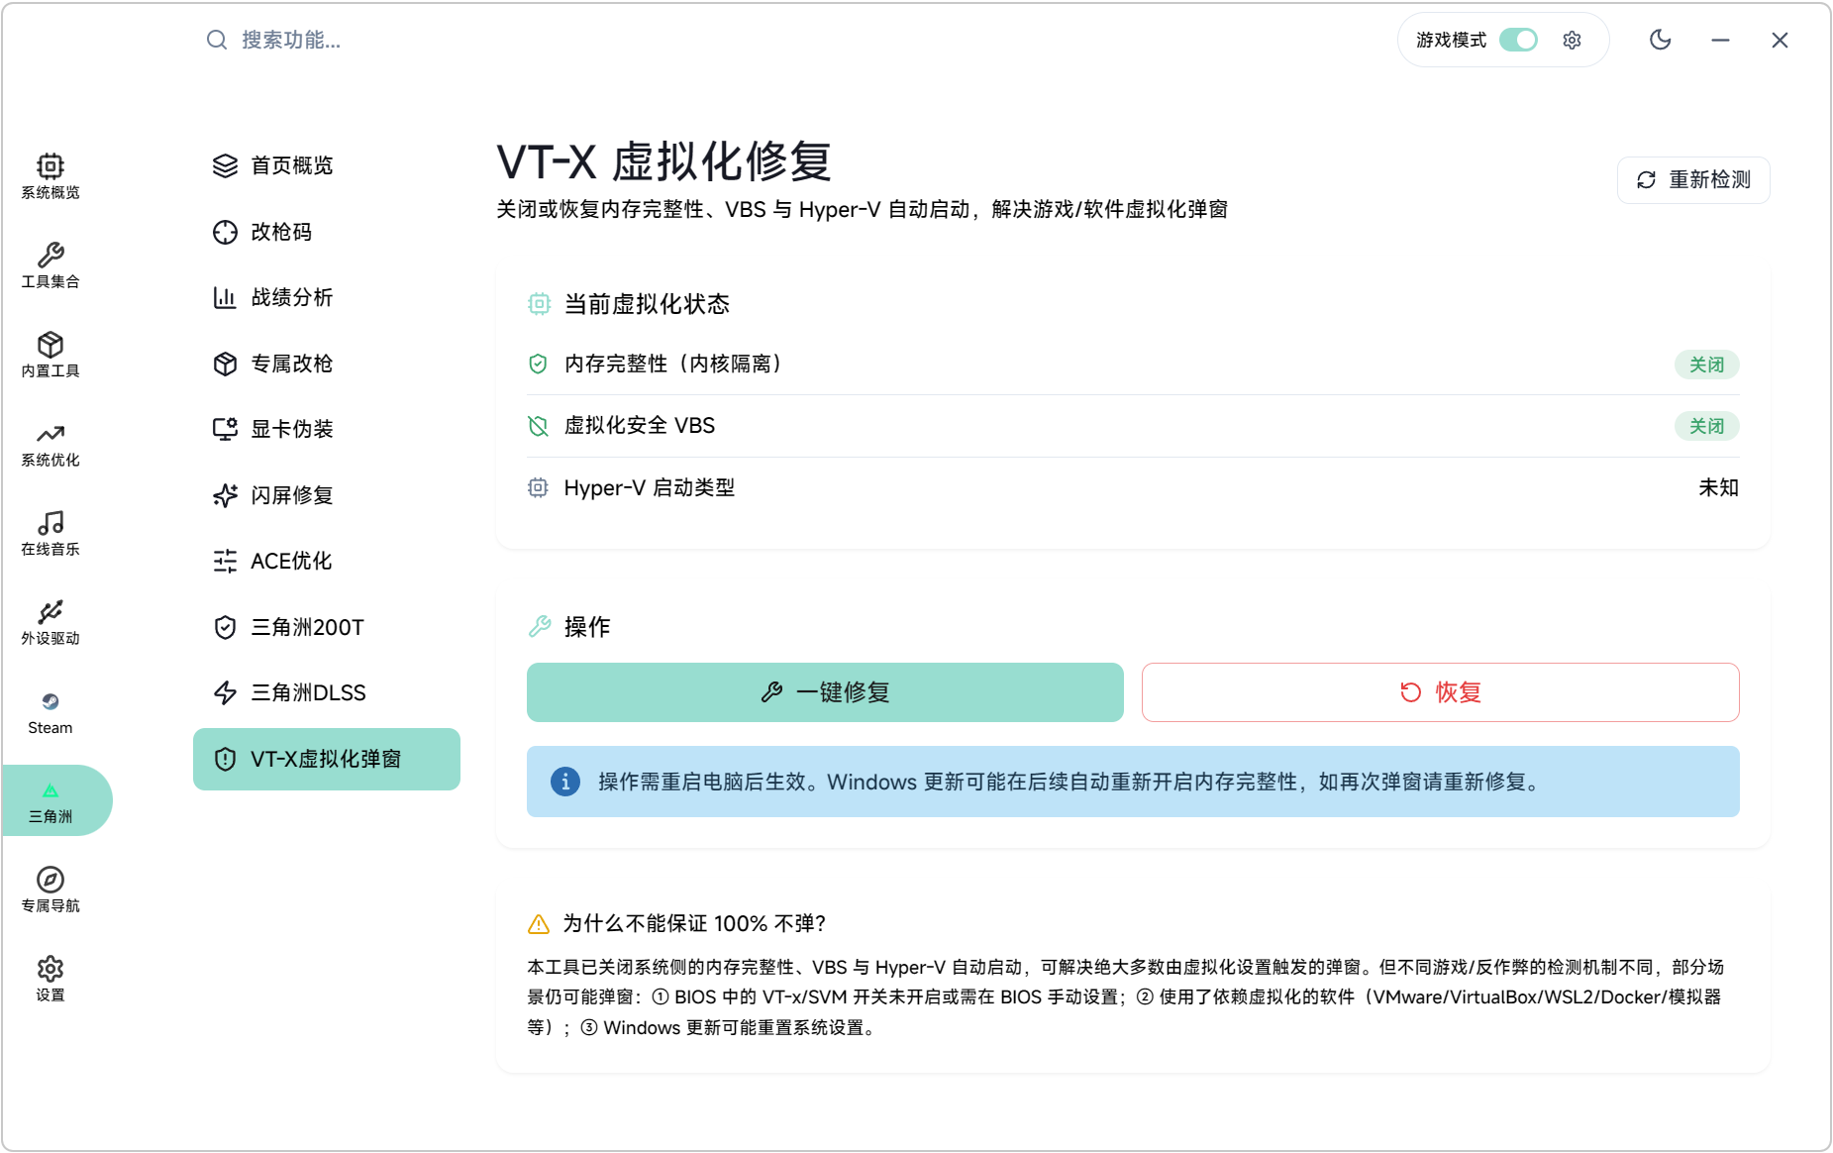This screenshot has height=1153, width=1833.
Task: Click 关闭 badge for 内存完整性
Action: point(1706,365)
